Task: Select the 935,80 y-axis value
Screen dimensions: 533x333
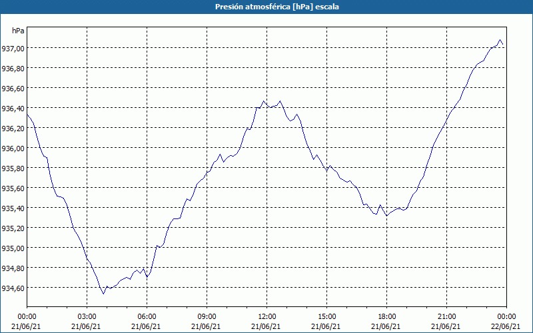Action: 13,169
